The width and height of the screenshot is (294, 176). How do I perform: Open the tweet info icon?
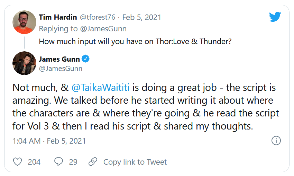[x=276, y=141]
